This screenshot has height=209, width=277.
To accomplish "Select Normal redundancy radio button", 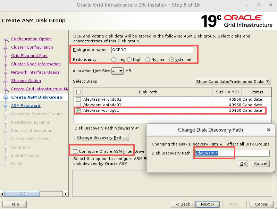I will pyautogui.click(x=148, y=59).
